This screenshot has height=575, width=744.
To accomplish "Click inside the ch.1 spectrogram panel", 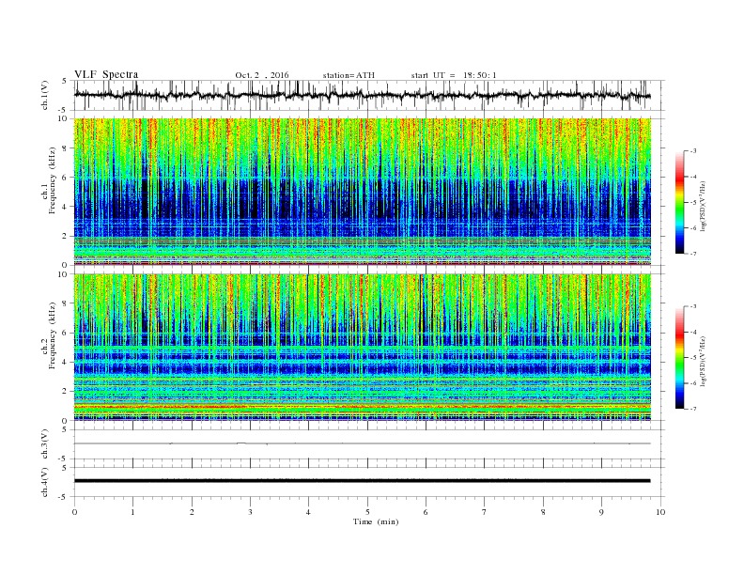I will point(363,191).
